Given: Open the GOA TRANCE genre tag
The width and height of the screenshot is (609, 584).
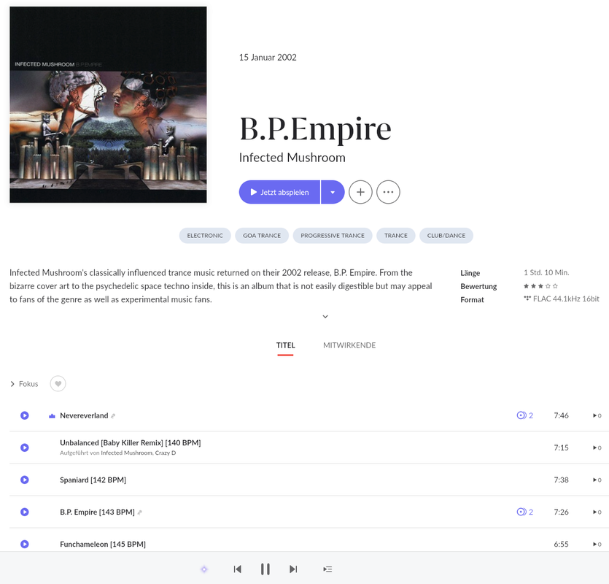Looking at the screenshot, I should [x=262, y=236].
